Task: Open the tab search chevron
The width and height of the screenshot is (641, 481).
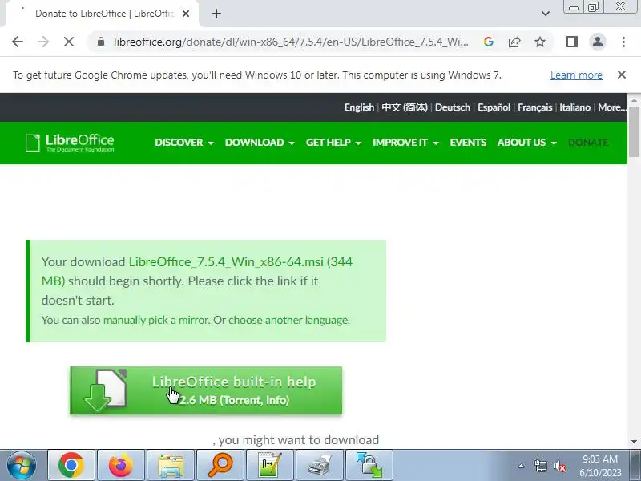Action: [x=546, y=14]
